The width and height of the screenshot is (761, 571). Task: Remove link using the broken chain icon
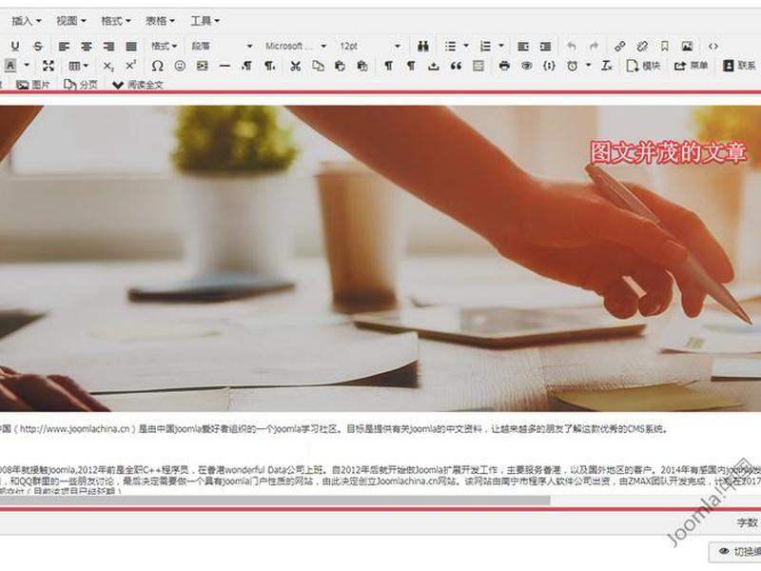point(642,46)
